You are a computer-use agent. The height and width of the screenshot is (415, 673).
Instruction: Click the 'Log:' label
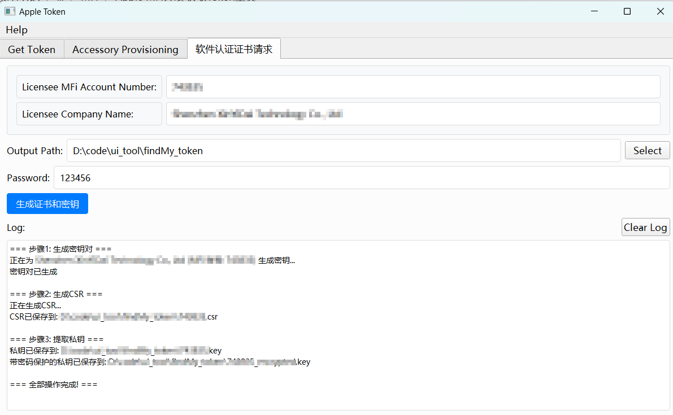click(x=16, y=228)
